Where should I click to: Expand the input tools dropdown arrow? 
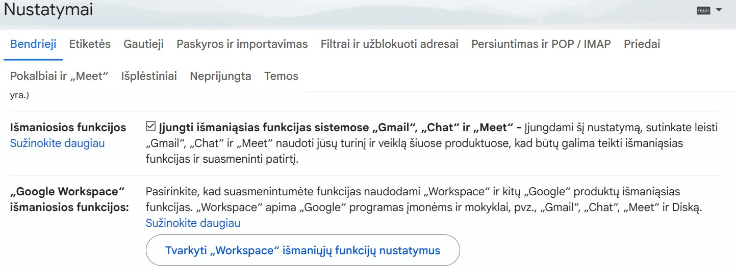[719, 10]
